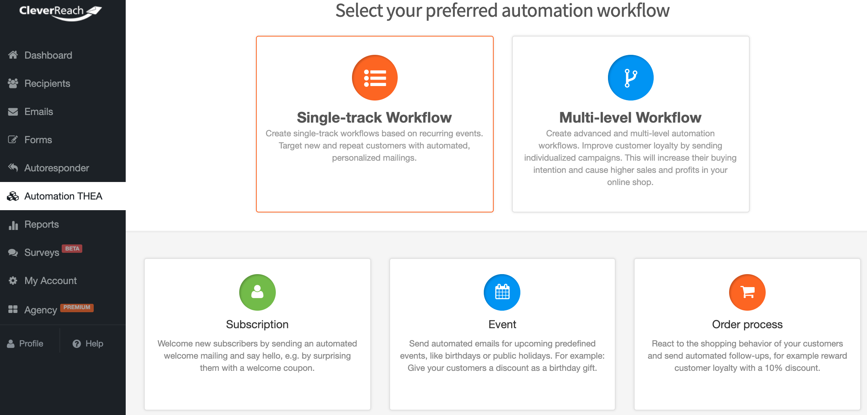Open the Forms menu item
The image size is (867, 415).
[63, 140]
